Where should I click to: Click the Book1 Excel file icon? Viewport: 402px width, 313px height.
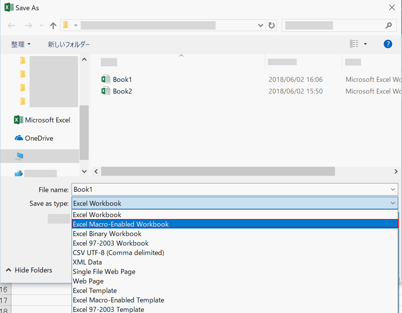106,79
